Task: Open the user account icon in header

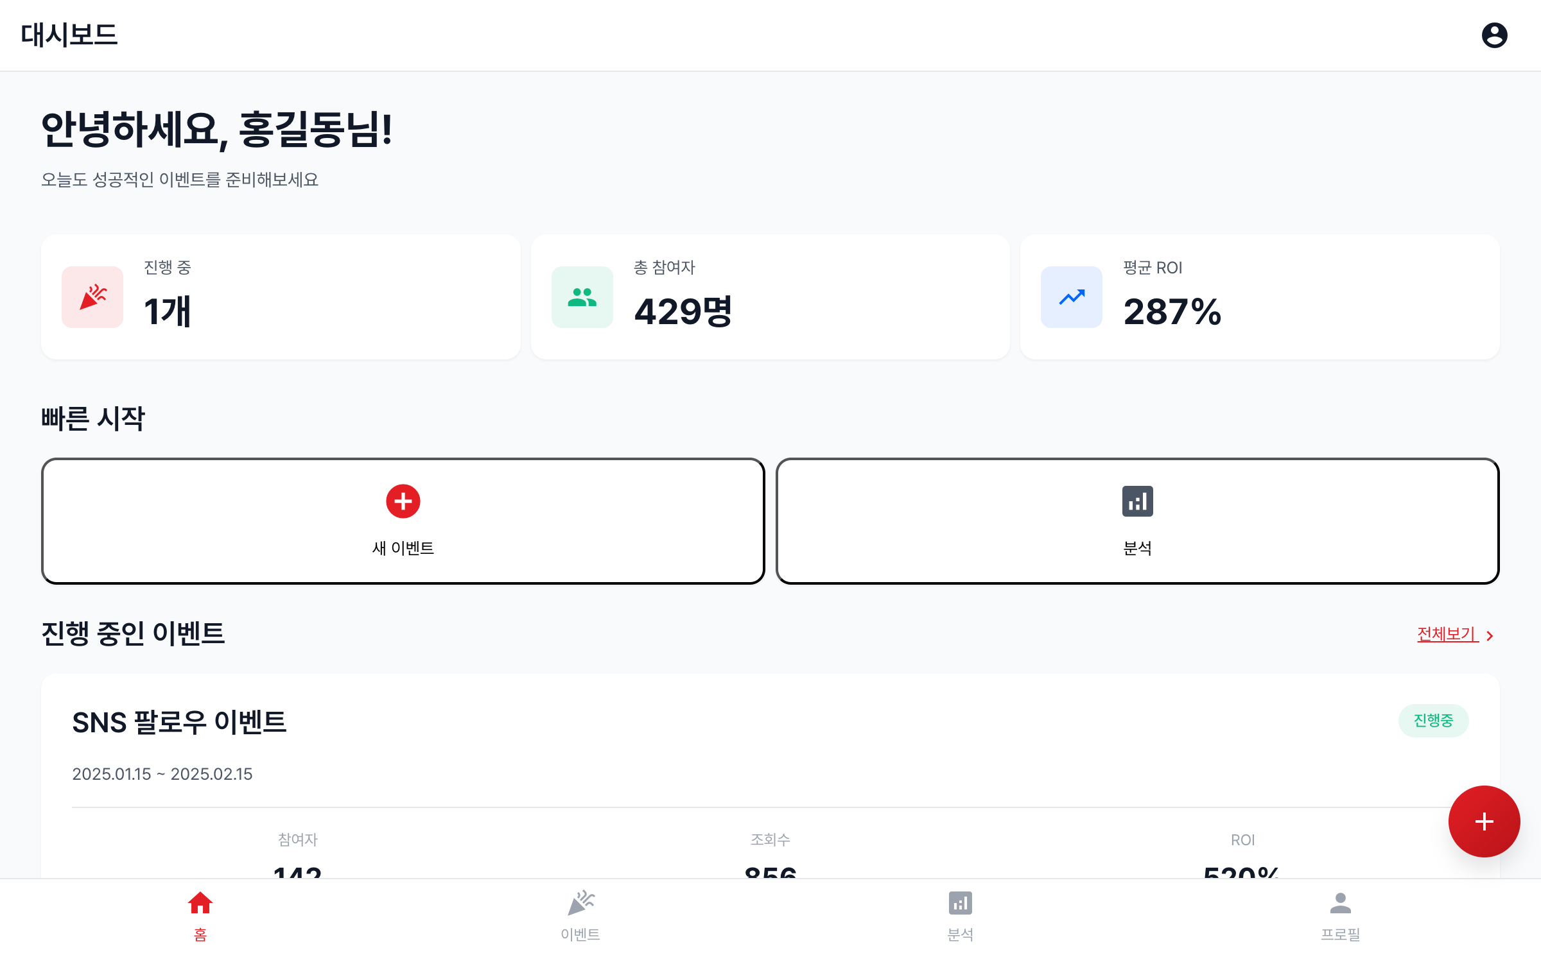Action: (x=1494, y=35)
